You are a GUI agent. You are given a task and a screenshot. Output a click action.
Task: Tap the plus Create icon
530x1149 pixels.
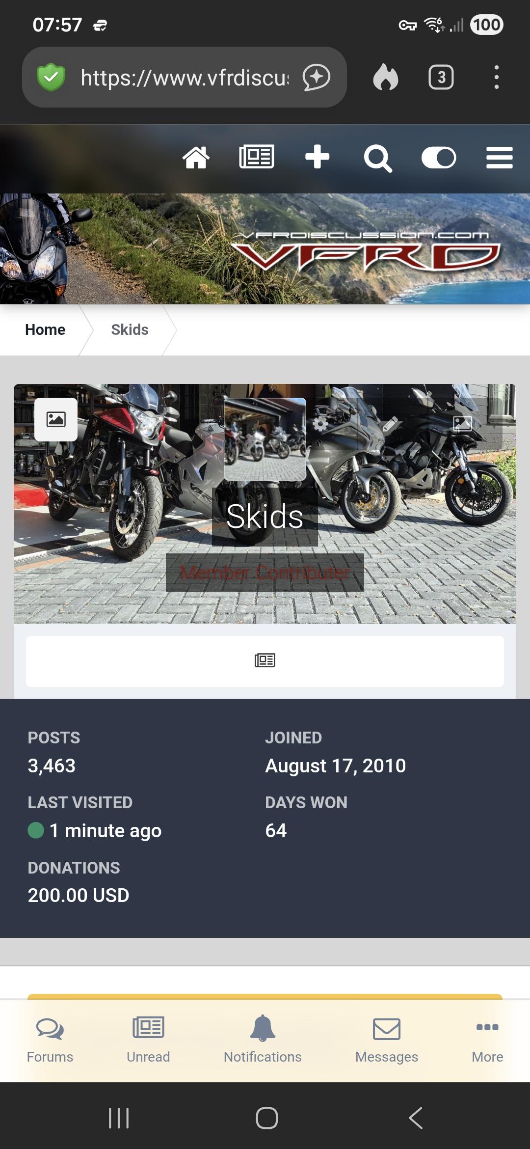317,157
